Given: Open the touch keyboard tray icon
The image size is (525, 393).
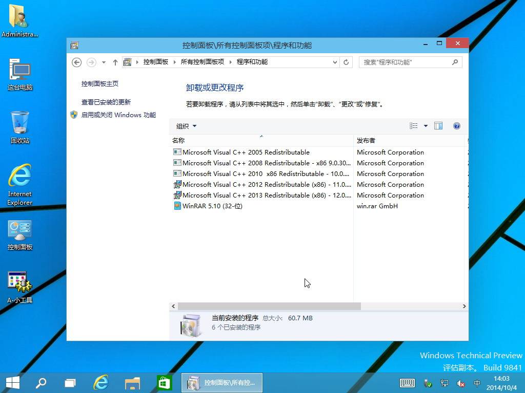Looking at the screenshot, I should click(407, 383).
